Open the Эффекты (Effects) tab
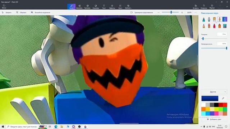The height and width of the screenshot is (129, 230). (x=112, y=6)
